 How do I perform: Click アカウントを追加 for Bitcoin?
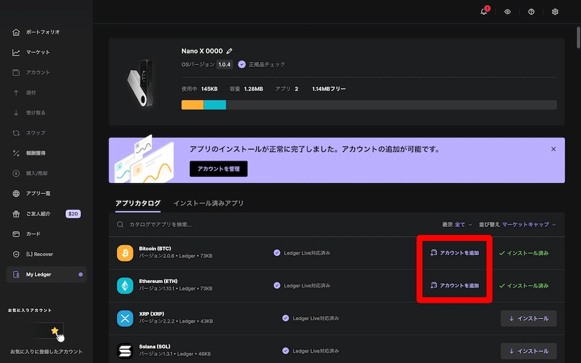(x=455, y=253)
